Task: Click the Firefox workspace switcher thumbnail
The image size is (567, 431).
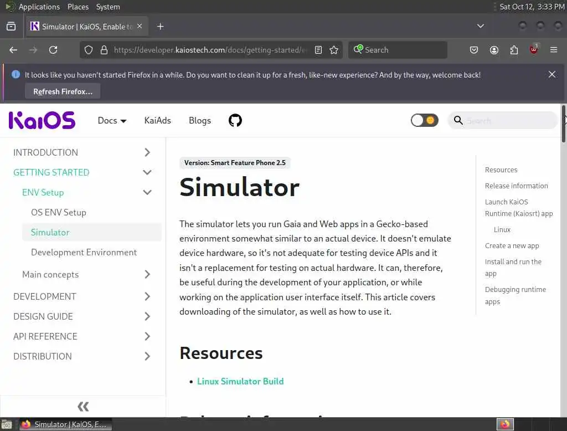Action: point(505,424)
